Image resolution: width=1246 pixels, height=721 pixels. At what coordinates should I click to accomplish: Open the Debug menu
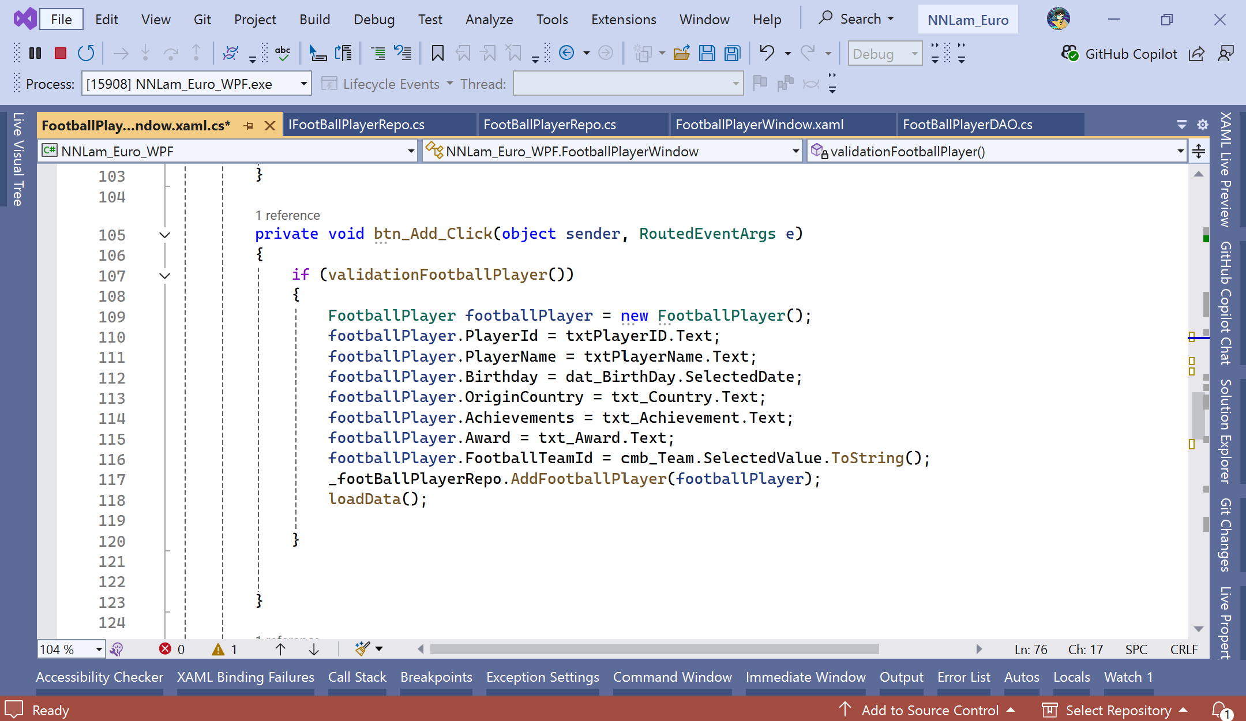click(x=374, y=19)
